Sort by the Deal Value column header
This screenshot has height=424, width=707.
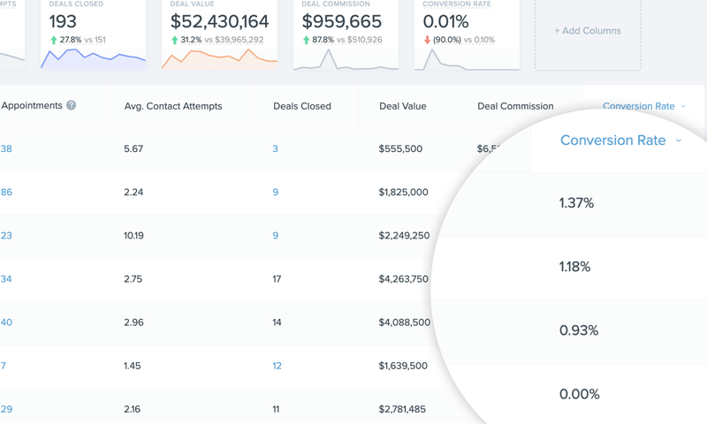[x=402, y=106]
